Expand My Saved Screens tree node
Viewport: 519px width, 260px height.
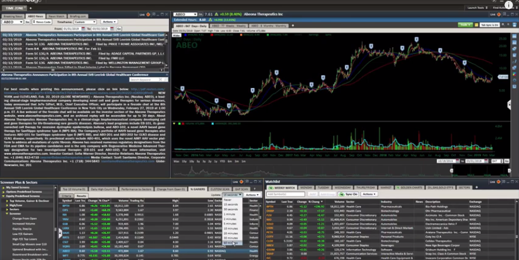point(4,187)
